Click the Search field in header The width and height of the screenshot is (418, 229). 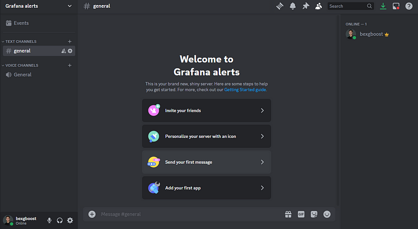tap(351, 6)
